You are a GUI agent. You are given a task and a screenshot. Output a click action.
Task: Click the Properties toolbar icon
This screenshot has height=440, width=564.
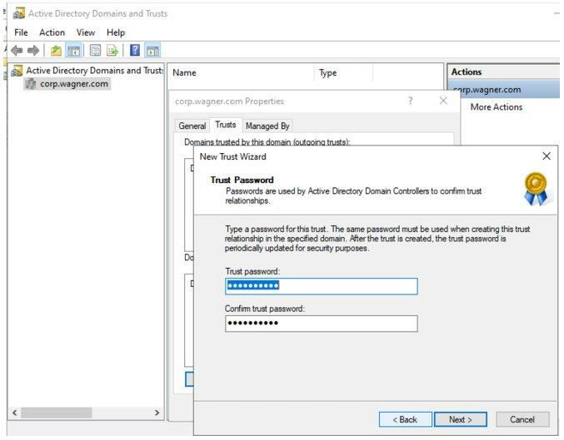[96, 51]
